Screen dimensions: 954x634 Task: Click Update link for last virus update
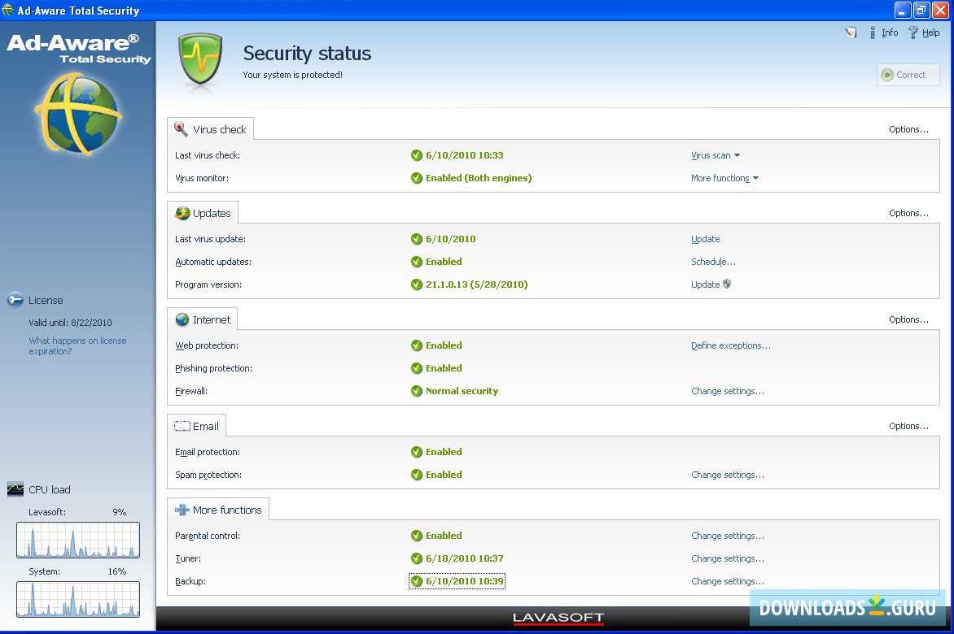(x=705, y=239)
